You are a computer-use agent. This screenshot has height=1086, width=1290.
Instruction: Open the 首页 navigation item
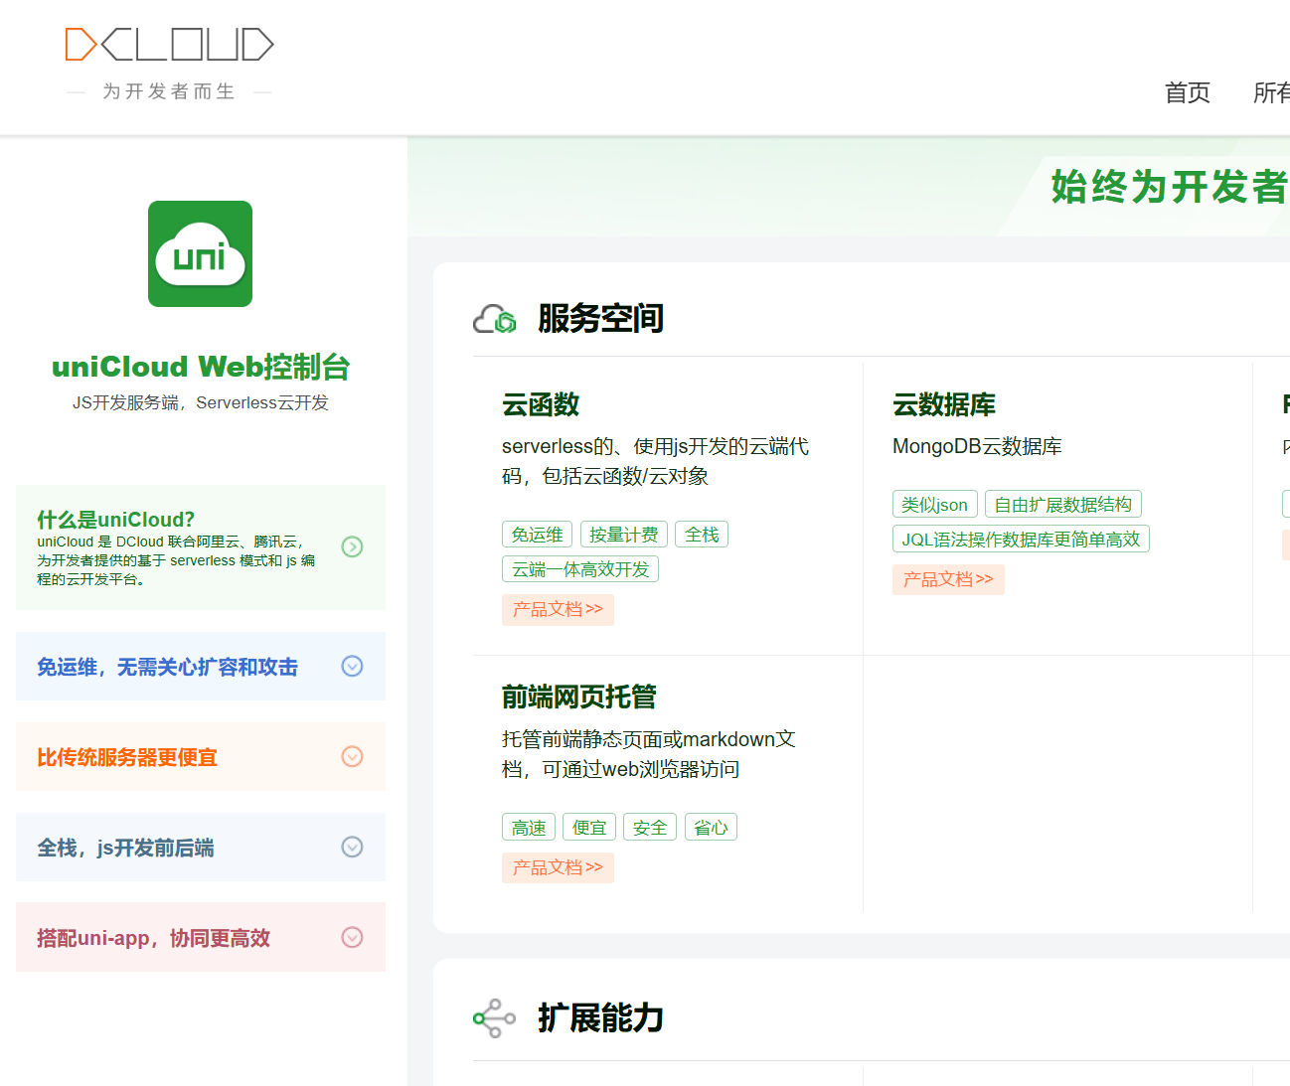[1188, 92]
